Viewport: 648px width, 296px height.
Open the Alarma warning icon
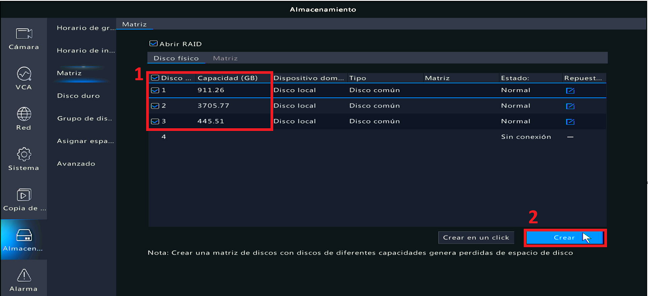click(23, 278)
